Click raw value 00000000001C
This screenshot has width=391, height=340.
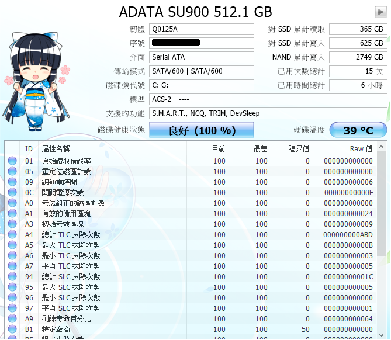pos(348,277)
